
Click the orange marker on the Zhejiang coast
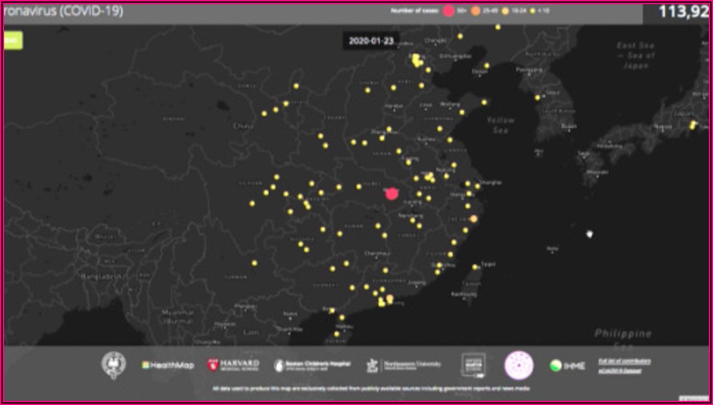pyautogui.click(x=473, y=219)
